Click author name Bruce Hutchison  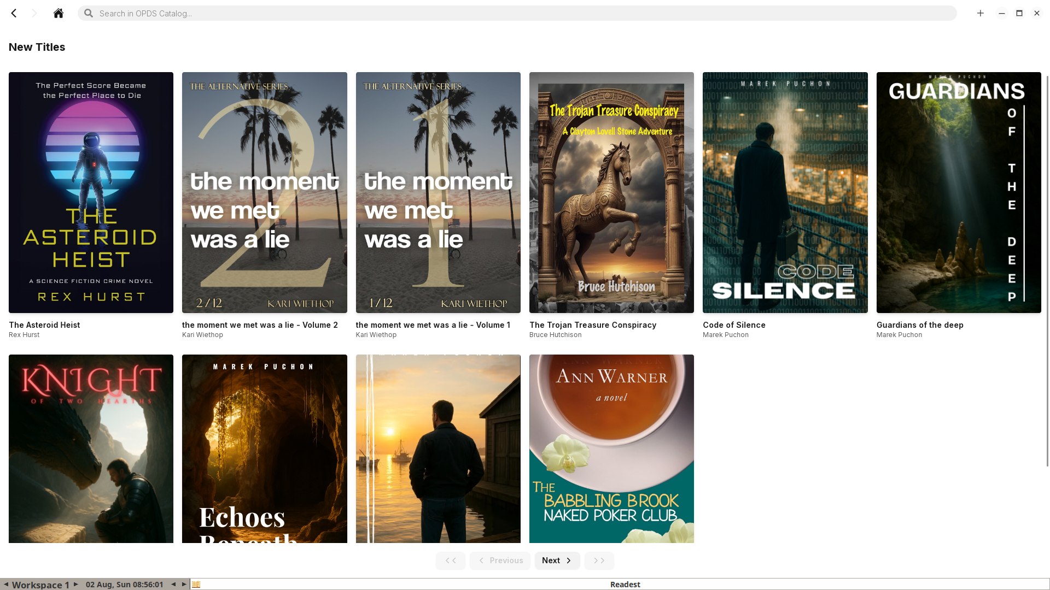click(556, 335)
